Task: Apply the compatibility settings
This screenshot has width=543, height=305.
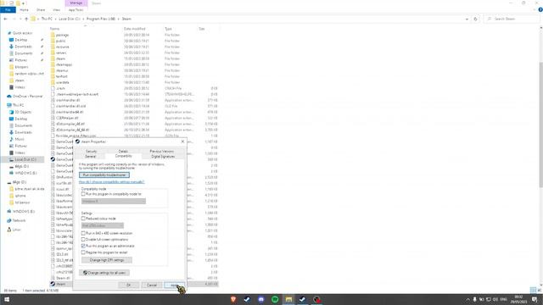Action: (174, 285)
